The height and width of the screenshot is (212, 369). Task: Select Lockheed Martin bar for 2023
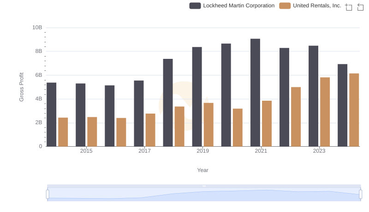314,96
